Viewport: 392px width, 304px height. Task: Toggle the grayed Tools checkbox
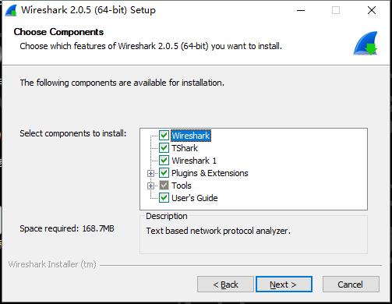click(164, 186)
